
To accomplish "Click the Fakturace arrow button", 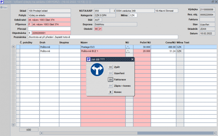I will click(110, 80).
